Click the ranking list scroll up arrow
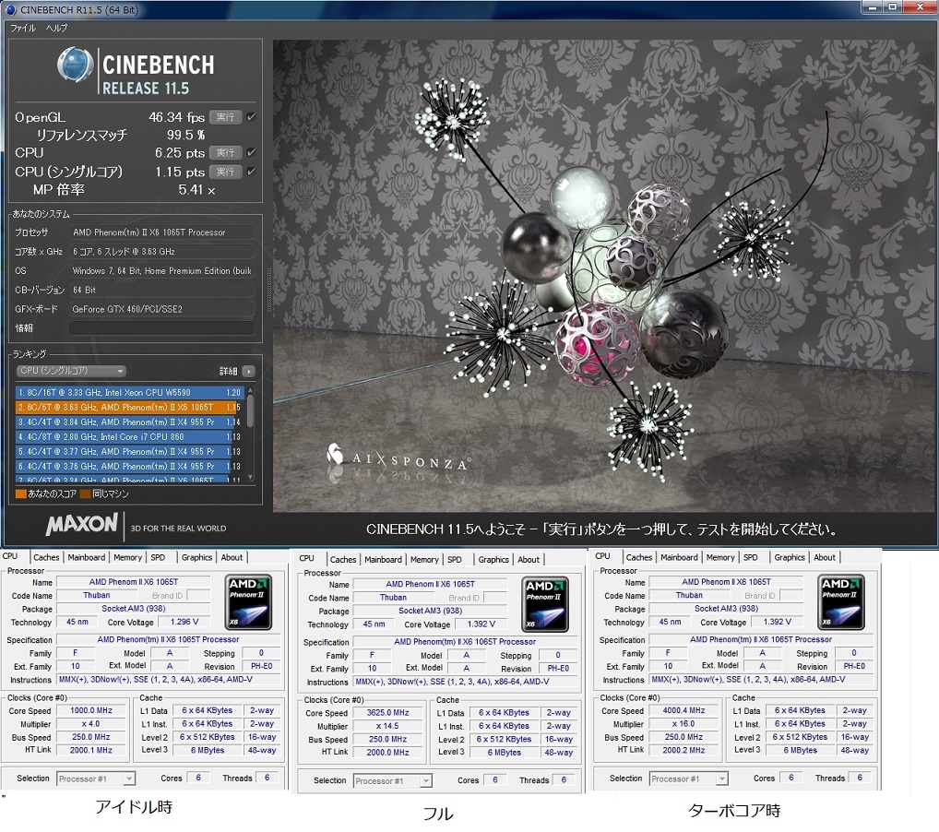This screenshot has width=939, height=832. pos(250,390)
